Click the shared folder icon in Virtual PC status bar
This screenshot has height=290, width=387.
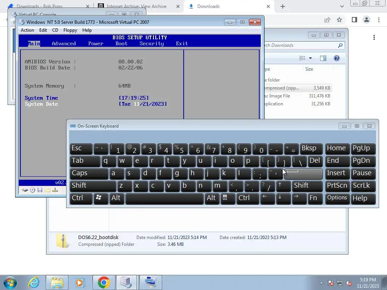[x=48, y=190]
